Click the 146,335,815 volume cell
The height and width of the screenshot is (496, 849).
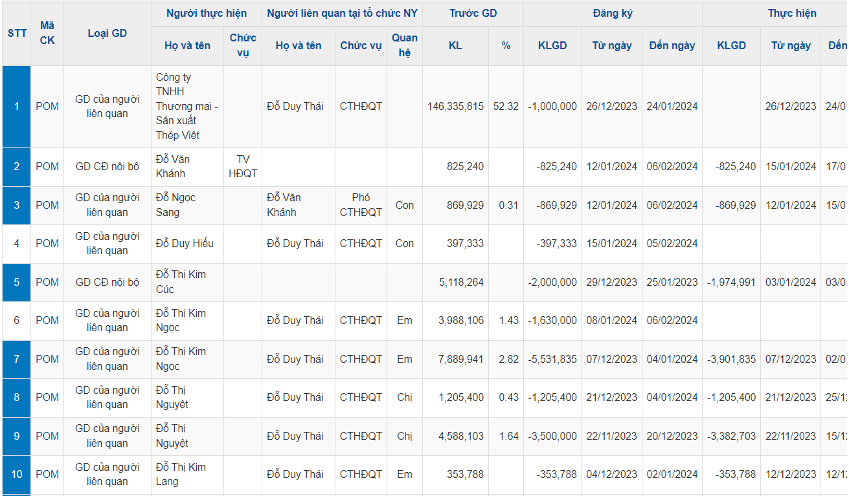pos(455,107)
